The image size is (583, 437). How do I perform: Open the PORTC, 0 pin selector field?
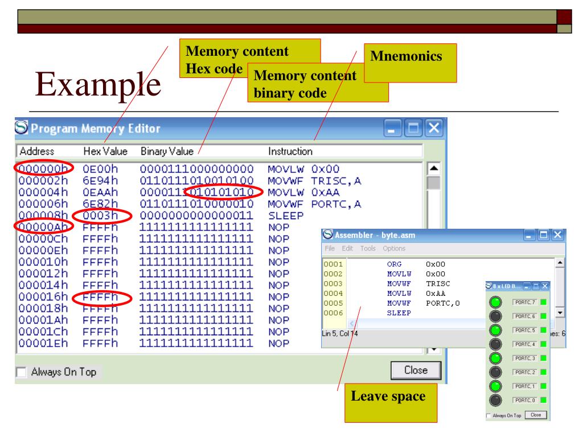coord(524,400)
